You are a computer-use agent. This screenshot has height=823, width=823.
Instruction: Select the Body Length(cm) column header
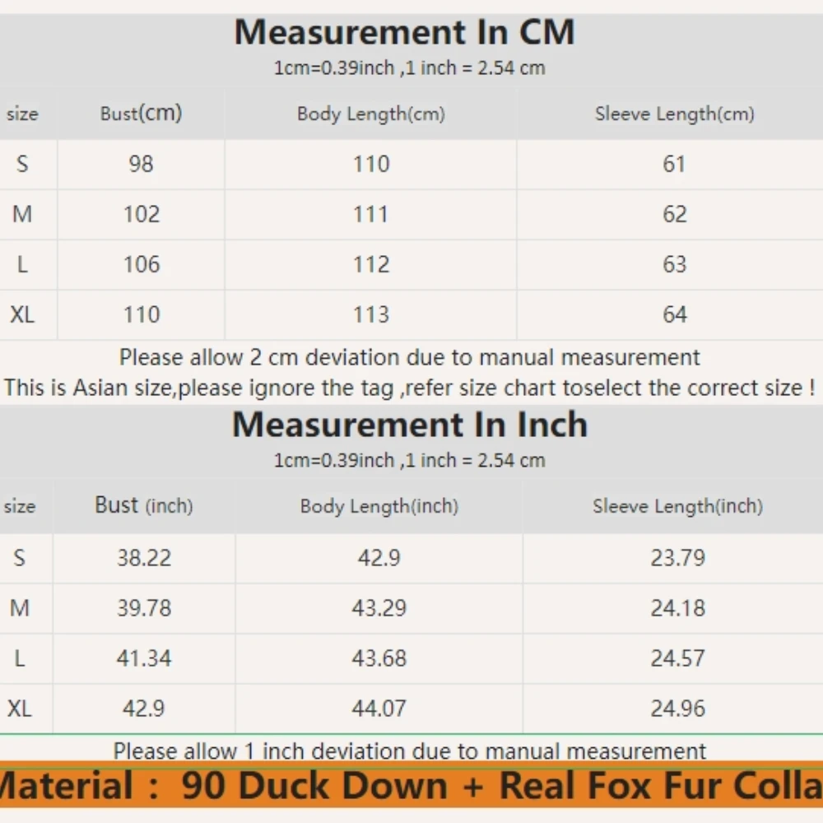[x=371, y=114]
